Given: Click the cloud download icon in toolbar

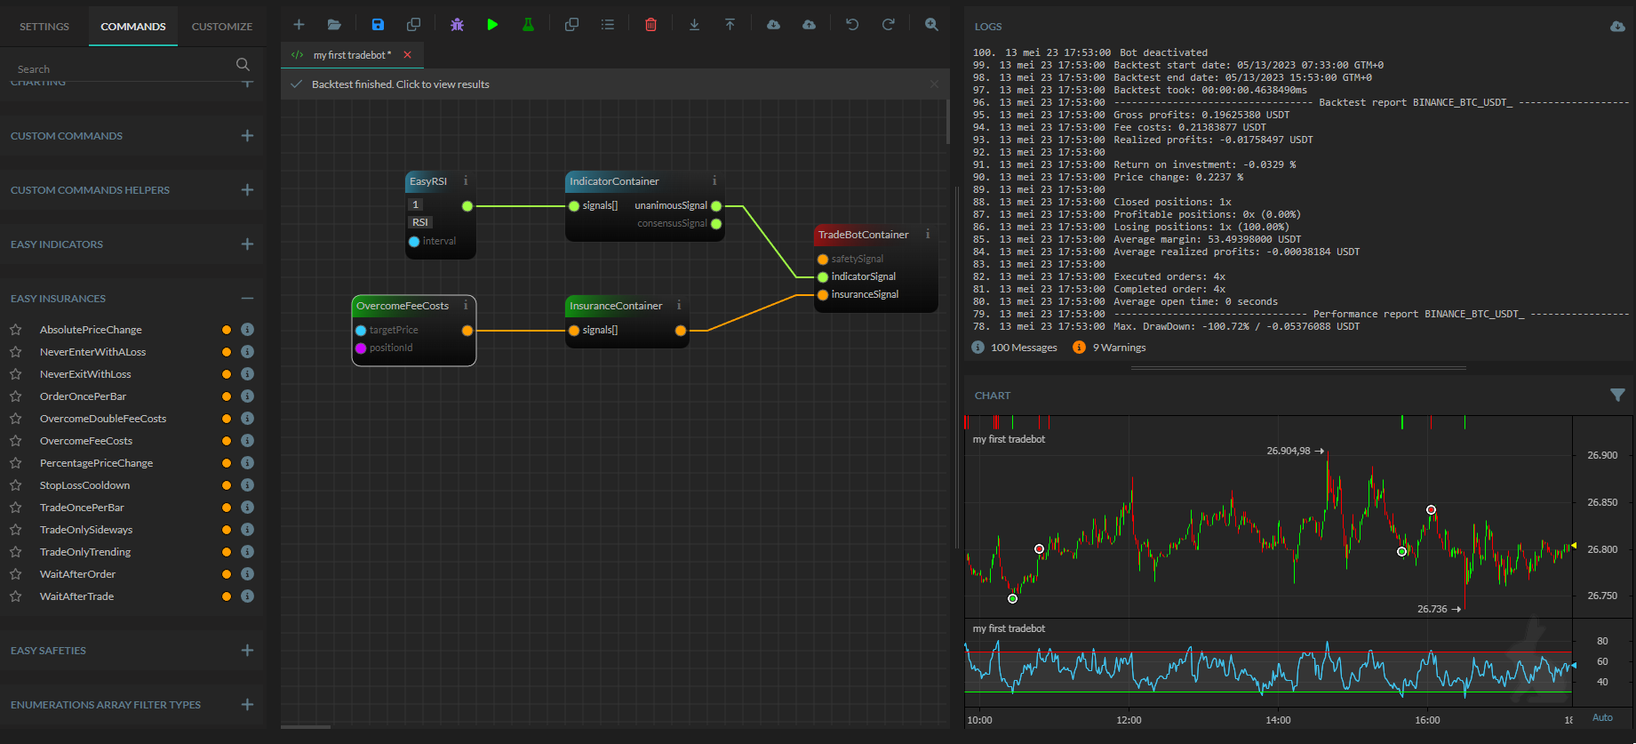Looking at the screenshot, I should point(773,25).
